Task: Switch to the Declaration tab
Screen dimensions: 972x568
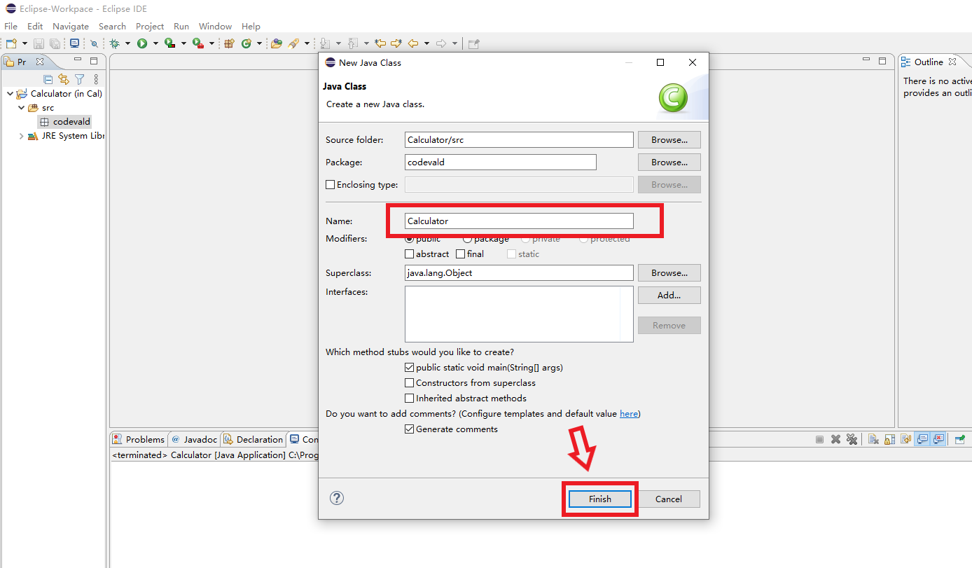Action: pos(253,439)
